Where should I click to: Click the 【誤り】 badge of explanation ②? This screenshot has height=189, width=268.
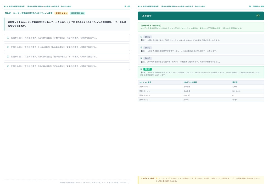coord(148,48)
